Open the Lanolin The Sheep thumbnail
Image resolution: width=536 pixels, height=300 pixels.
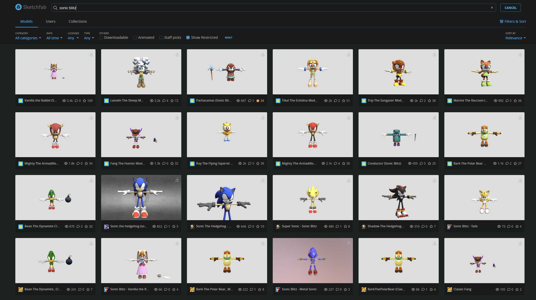tap(141, 72)
